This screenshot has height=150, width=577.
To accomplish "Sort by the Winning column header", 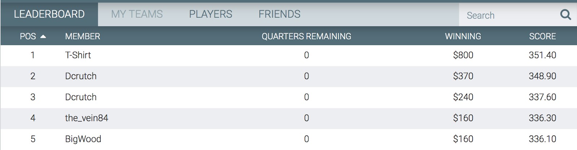I will pyautogui.click(x=463, y=36).
